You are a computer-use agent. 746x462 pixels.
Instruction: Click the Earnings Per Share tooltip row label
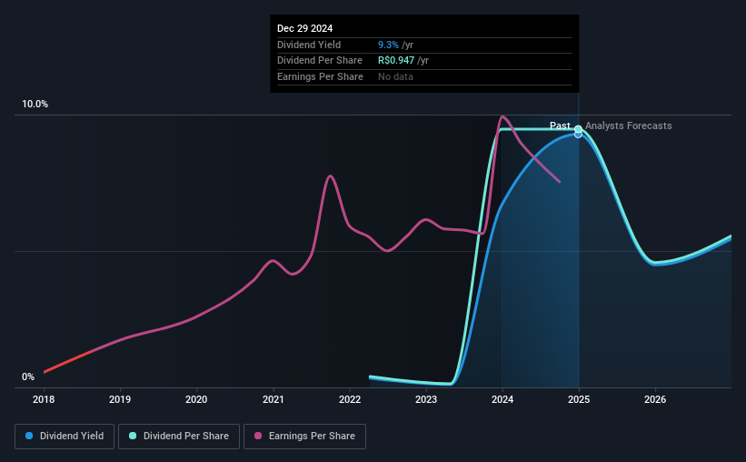[x=320, y=76]
